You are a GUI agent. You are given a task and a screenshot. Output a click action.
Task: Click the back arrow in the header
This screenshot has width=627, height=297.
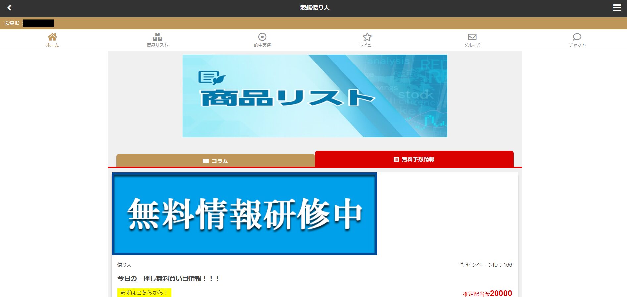coord(9,8)
